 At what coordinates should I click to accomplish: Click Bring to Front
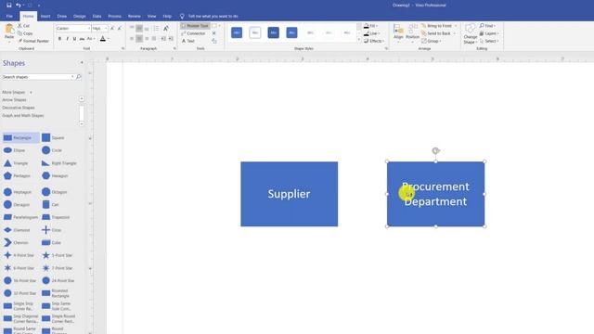pyautogui.click(x=439, y=26)
